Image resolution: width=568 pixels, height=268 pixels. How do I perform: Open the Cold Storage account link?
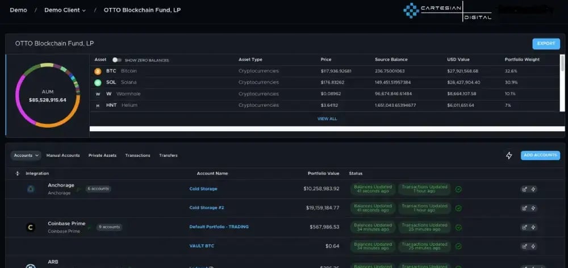tap(203, 189)
